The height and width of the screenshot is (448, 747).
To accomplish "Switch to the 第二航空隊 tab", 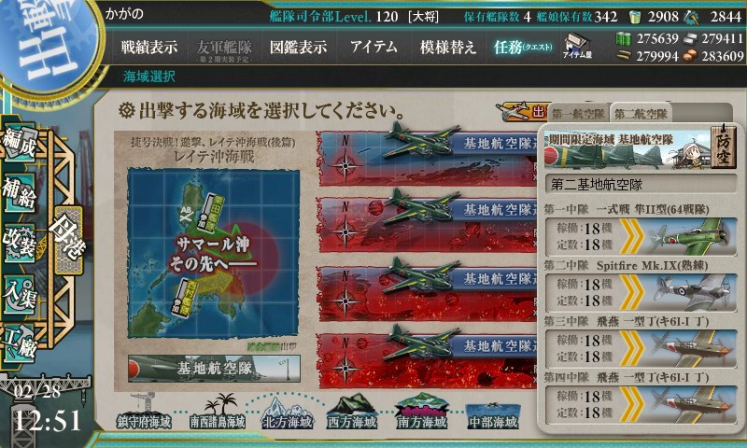I will (641, 114).
